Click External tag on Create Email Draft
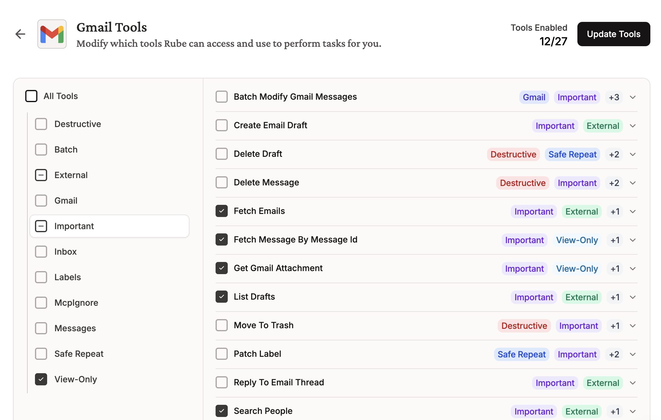Viewport: 661px width, 420px height. 603,126
